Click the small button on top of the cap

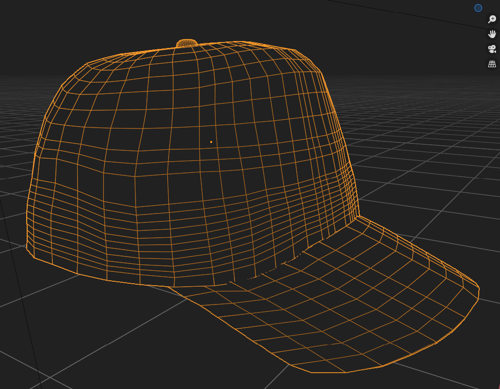187,43
